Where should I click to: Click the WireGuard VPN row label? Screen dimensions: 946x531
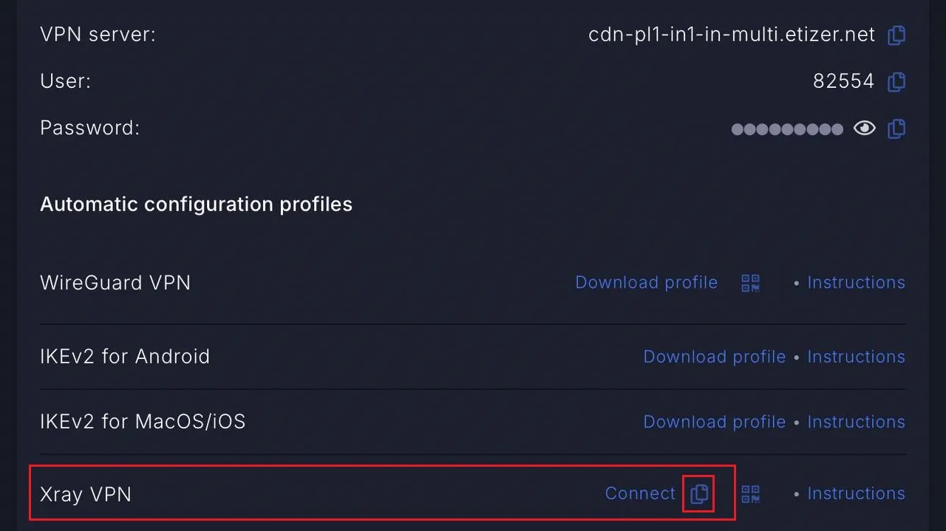(x=115, y=283)
